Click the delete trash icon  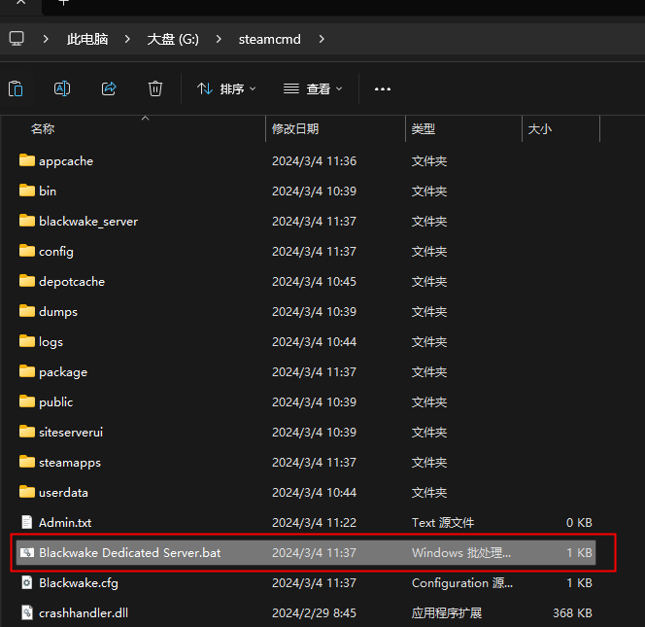pos(155,88)
